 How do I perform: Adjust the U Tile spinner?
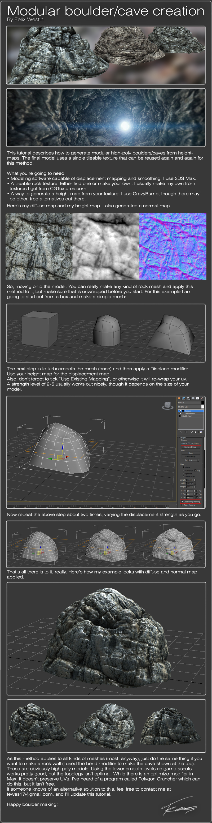(x=195, y=491)
